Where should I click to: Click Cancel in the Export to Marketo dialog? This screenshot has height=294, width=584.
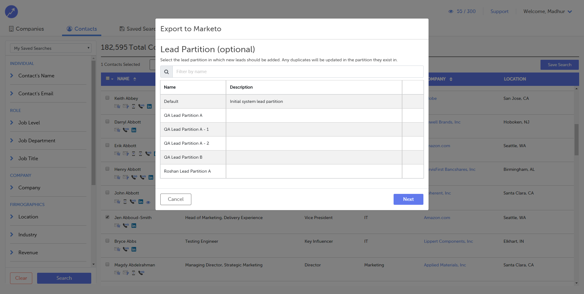click(x=176, y=199)
